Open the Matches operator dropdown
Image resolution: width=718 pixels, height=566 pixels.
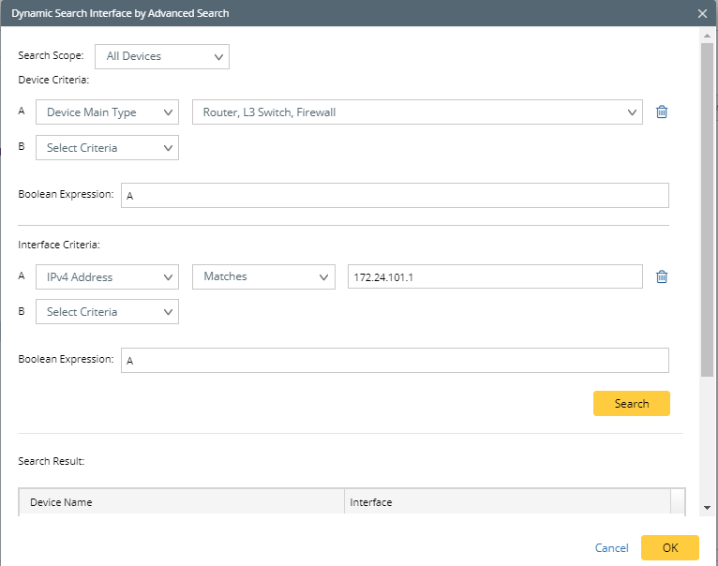click(262, 276)
